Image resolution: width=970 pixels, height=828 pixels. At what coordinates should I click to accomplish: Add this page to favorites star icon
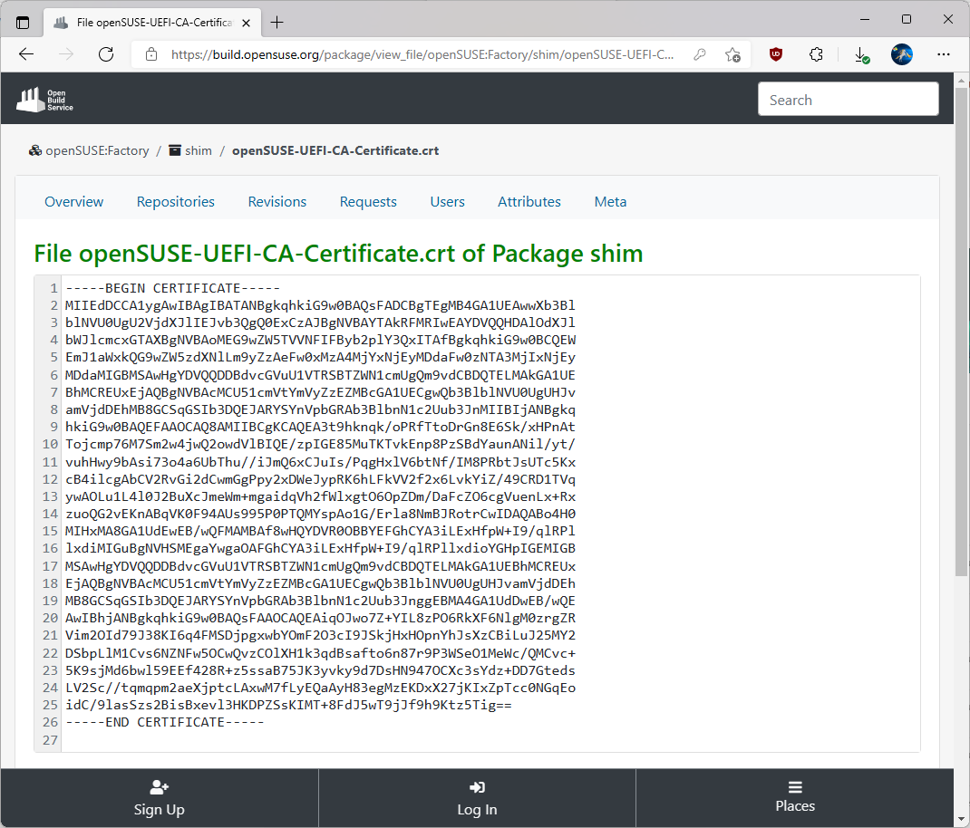733,54
